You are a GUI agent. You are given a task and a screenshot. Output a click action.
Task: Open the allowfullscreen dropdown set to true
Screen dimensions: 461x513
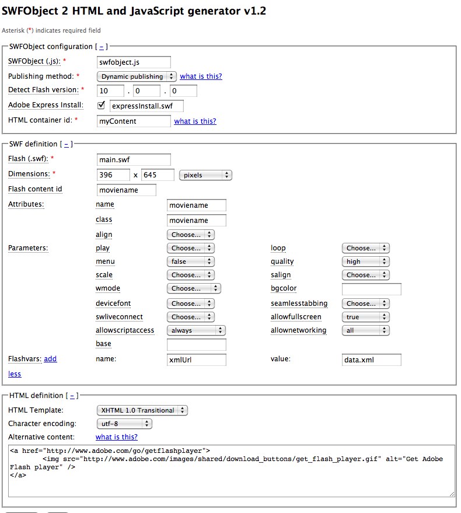[x=366, y=317]
